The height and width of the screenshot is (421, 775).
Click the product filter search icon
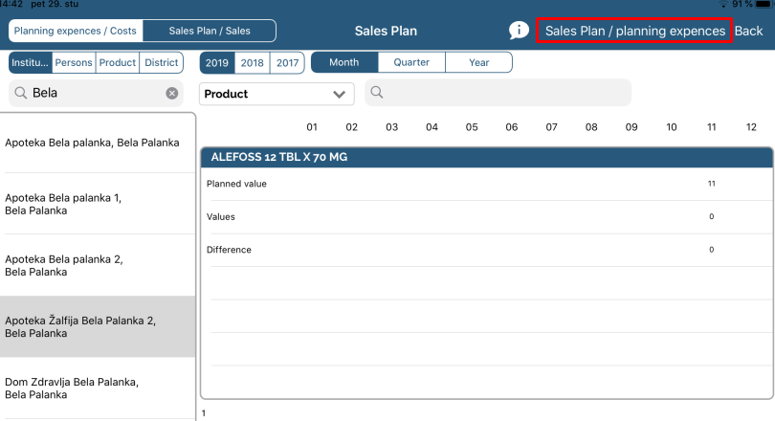[x=377, y=93]
